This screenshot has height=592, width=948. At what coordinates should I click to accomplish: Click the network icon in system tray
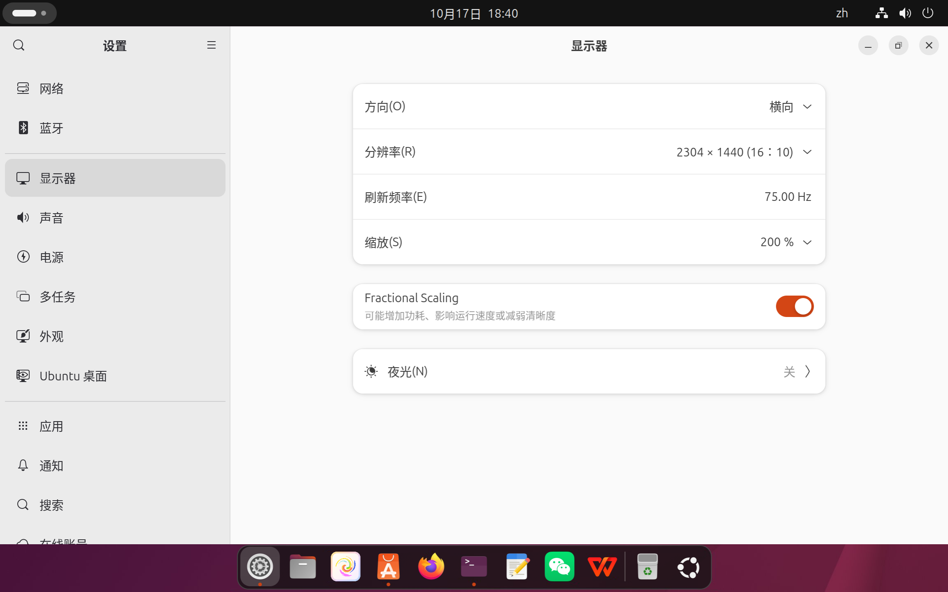881,13
